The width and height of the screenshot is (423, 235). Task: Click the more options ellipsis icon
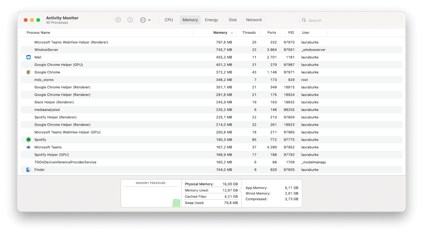click(x=143, y=20)
